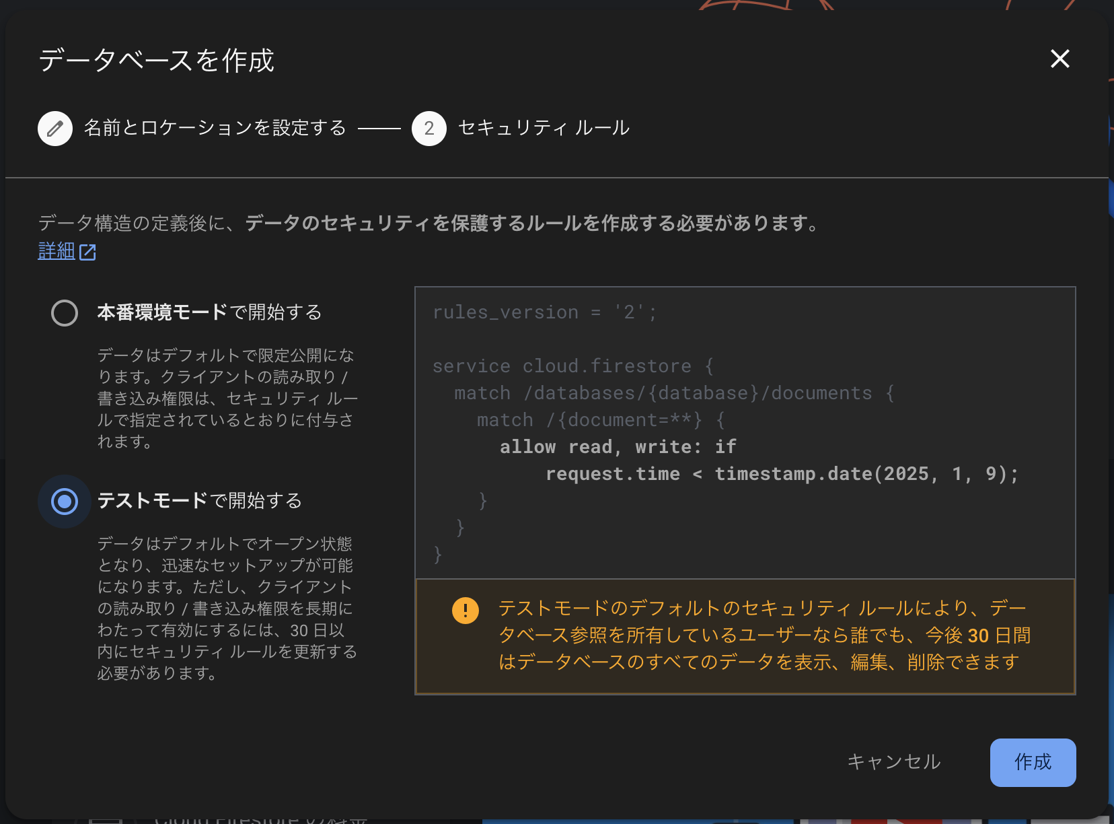Click the close X of the dialog
The image size is (1114, 824).
coord(1060,59)
